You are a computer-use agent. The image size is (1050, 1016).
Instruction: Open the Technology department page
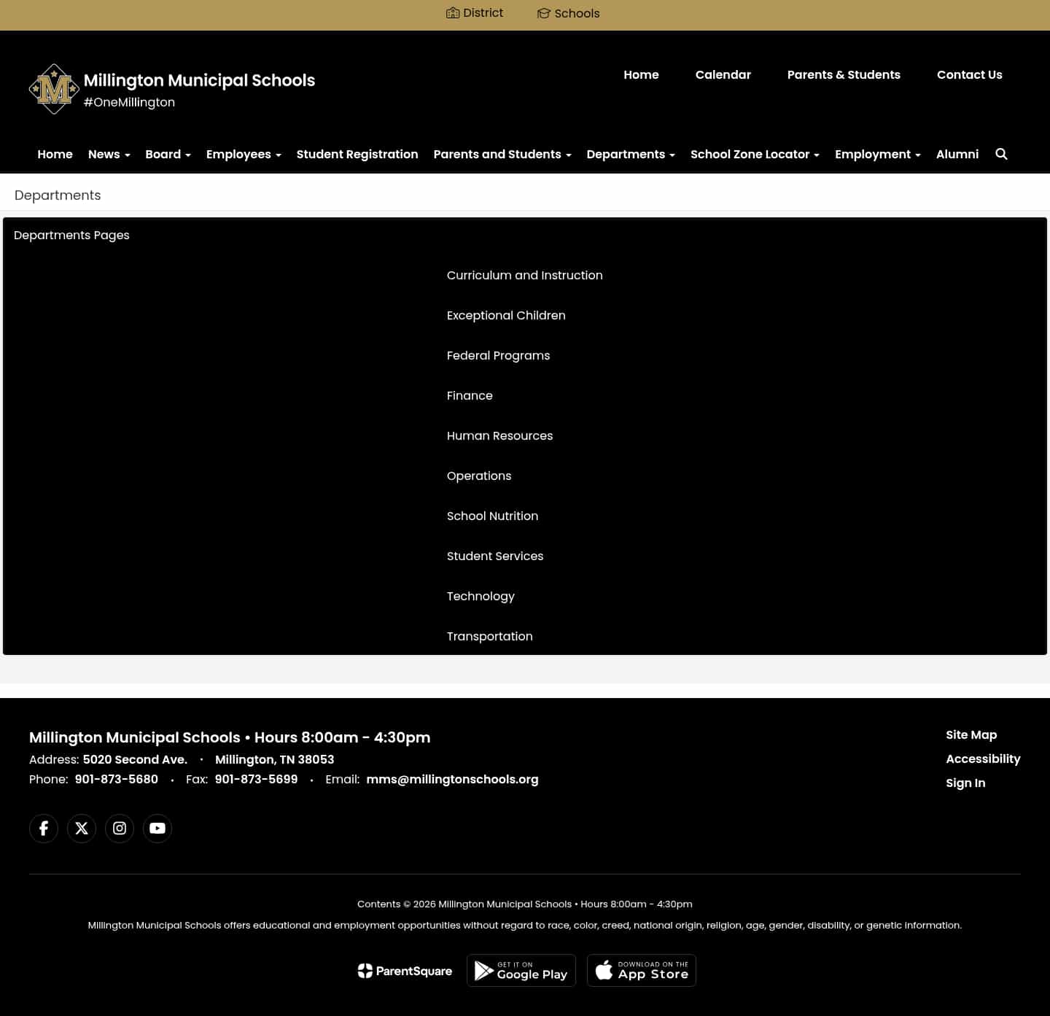click(481, 596)
